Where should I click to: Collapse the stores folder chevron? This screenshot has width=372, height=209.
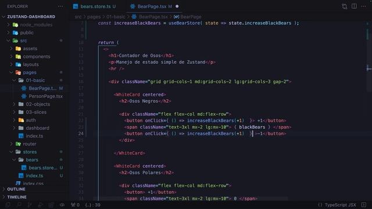[x=11, y=152]
